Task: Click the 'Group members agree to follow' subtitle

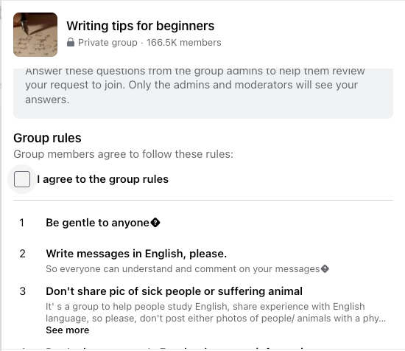Action: pos(123,154)
